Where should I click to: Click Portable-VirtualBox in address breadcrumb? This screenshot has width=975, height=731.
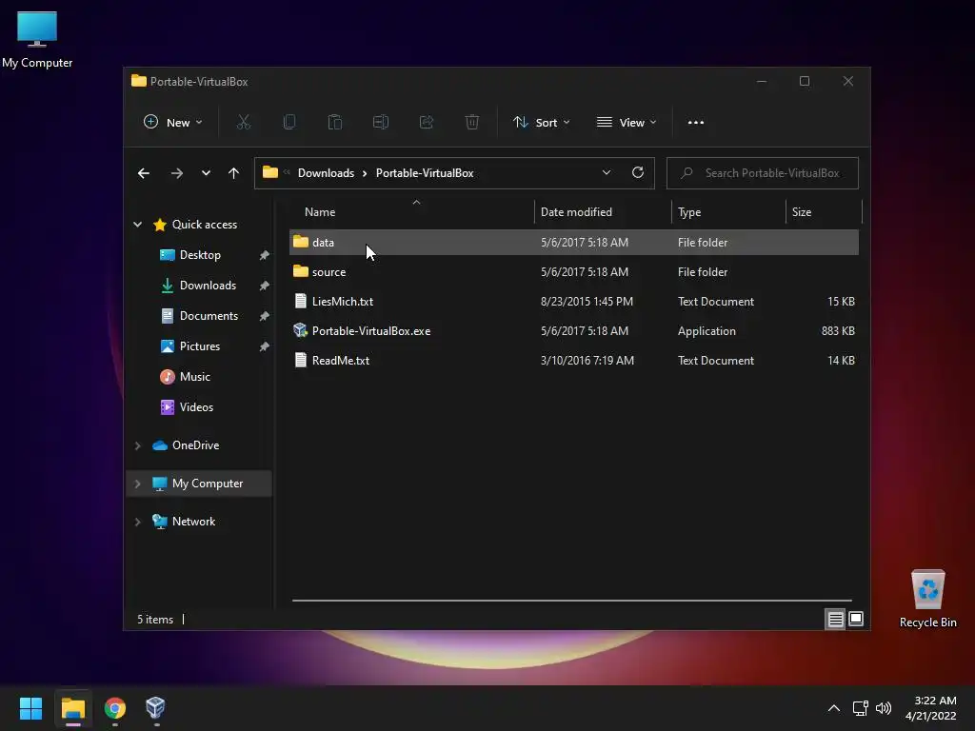[x=425, y=173]
